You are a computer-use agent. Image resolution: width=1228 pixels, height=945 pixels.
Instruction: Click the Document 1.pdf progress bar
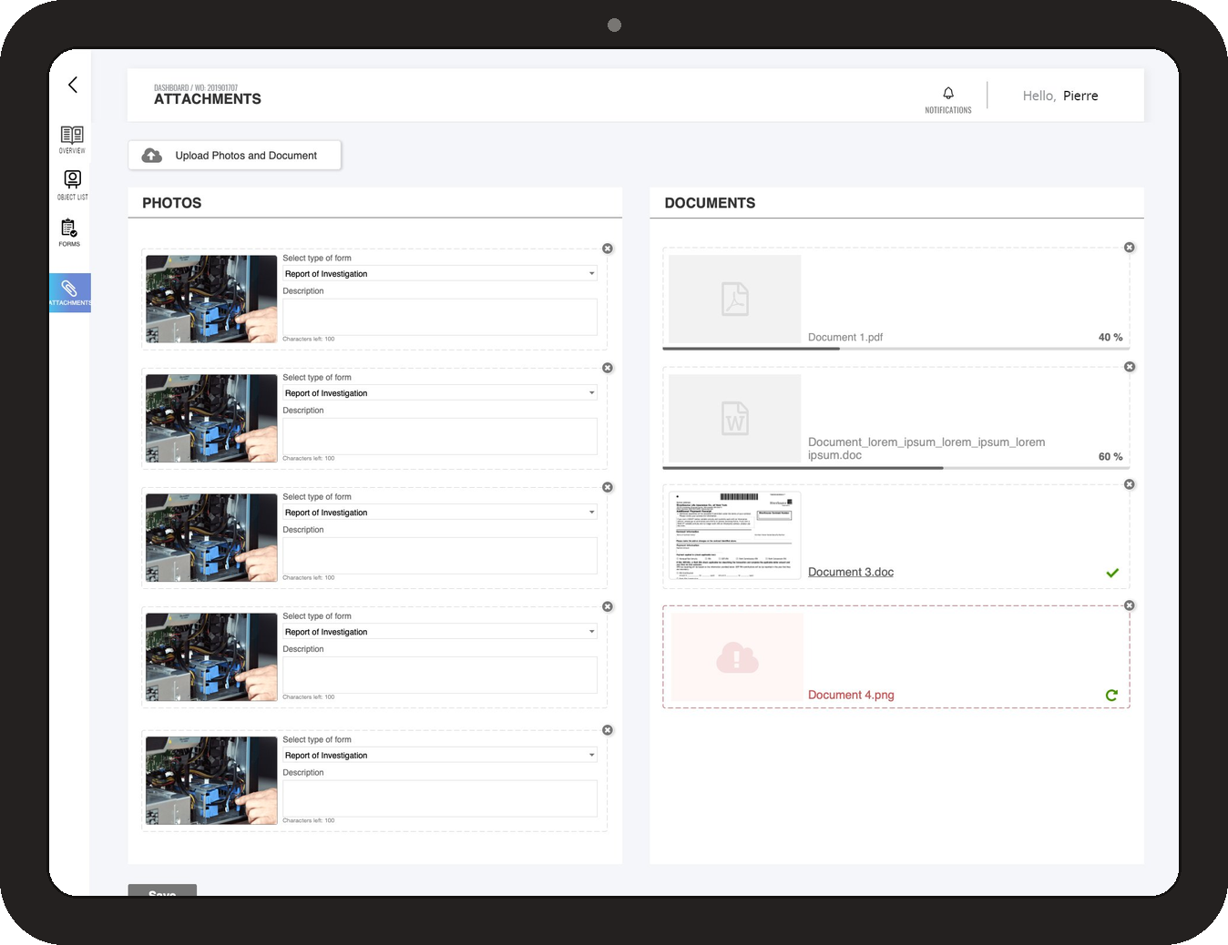896,349
